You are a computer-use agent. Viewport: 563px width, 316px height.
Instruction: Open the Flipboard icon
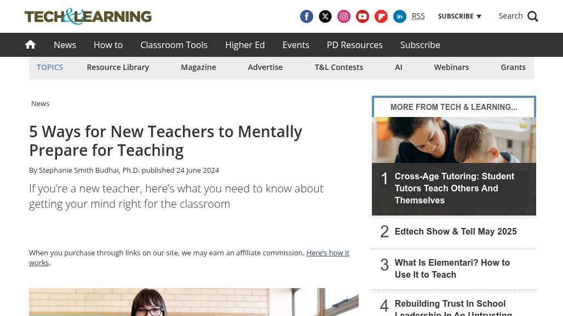[x=381, y=16]
